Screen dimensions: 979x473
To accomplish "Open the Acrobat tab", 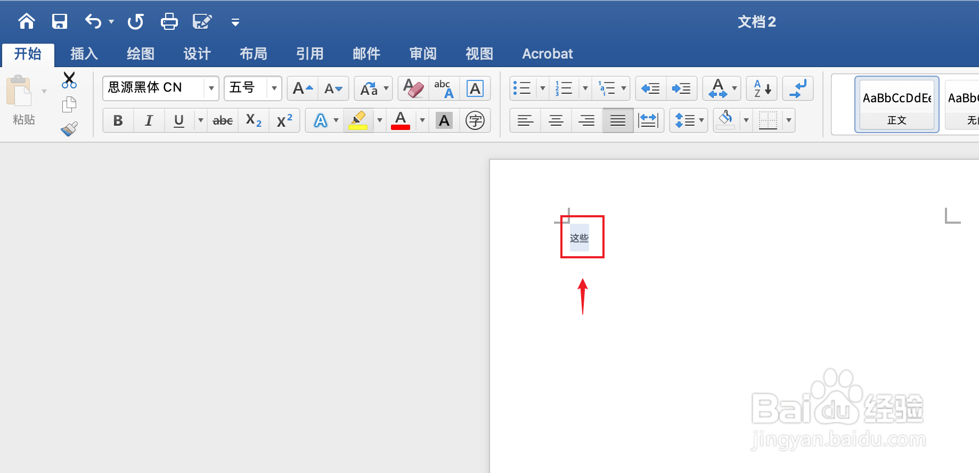I will [548, 54].
